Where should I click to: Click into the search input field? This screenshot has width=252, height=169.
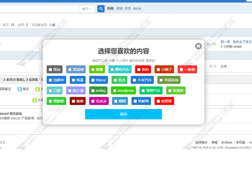tap(40, 9)
